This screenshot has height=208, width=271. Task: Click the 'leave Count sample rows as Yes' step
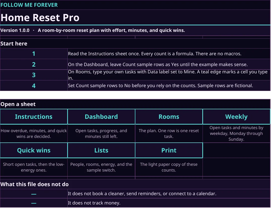tap(158, 64)
